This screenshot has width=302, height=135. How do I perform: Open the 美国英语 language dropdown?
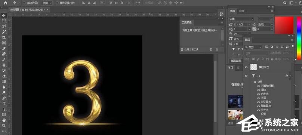[236, 61]
